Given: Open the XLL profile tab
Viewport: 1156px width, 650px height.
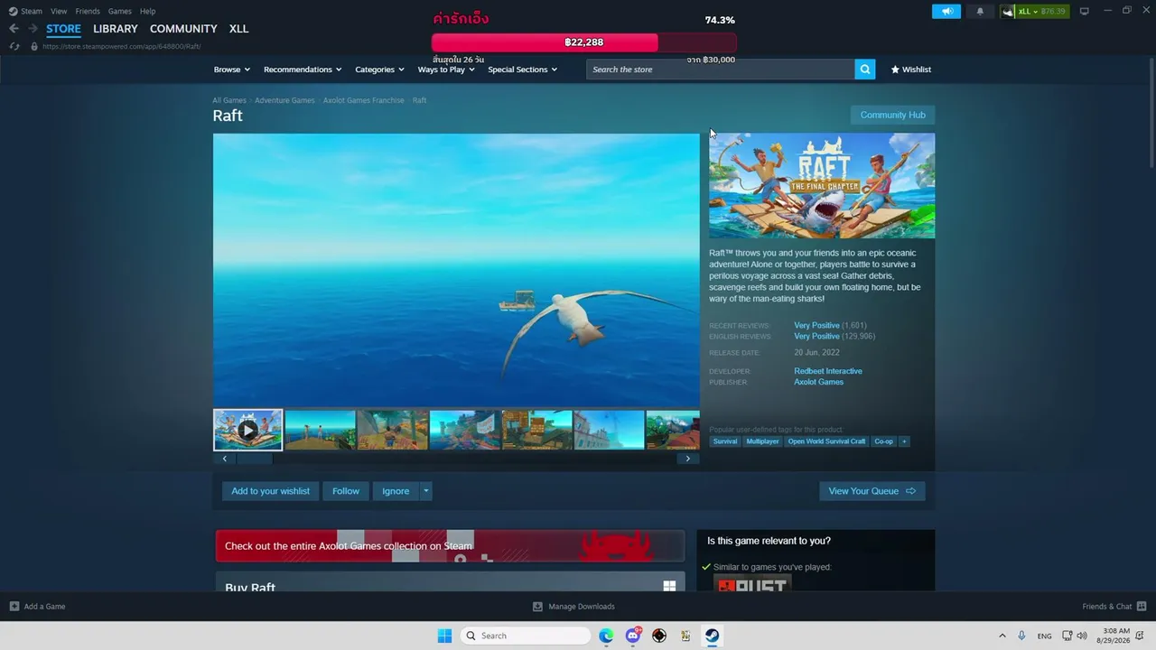Looking at the screenshot, I should [x=238, y=29].
